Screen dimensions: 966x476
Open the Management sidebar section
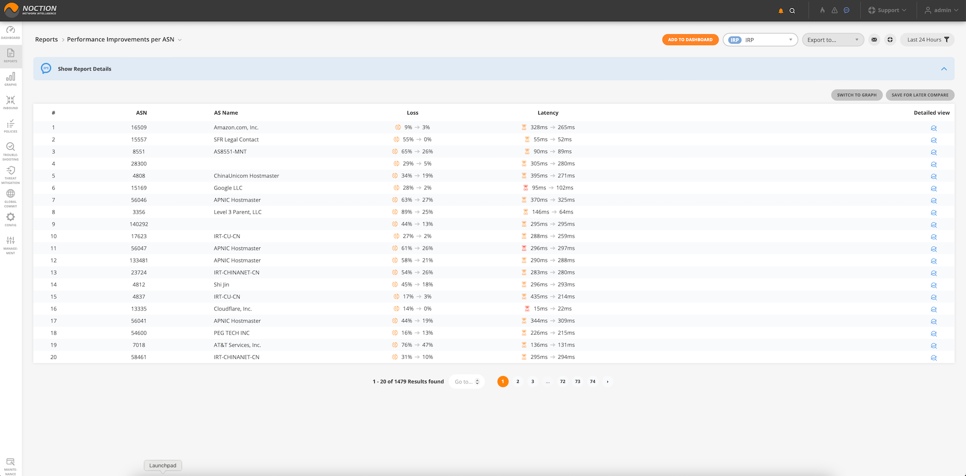click(11, 245)
